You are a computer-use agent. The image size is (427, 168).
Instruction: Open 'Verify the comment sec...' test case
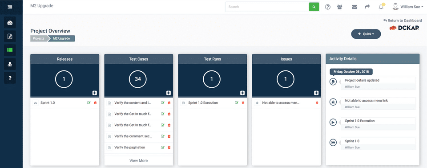point(133,136)
